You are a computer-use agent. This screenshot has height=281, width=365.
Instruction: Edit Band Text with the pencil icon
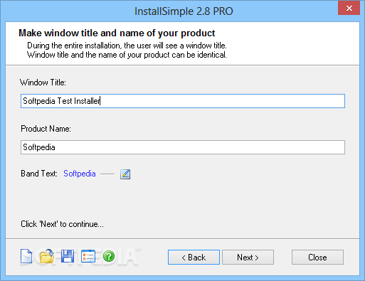point(125,174)
